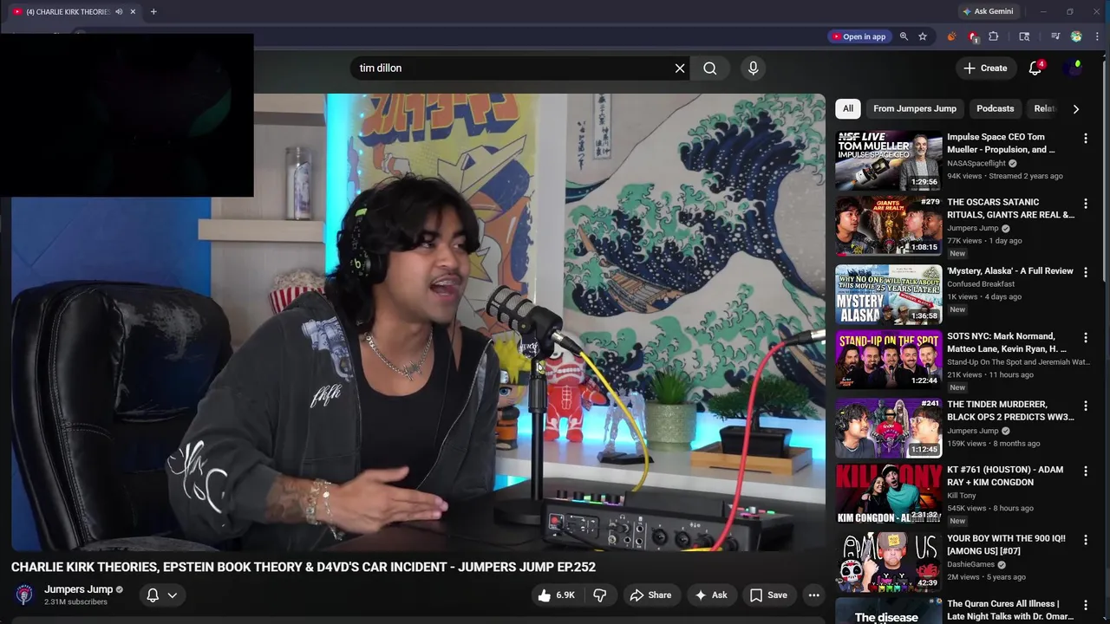Open orange extension icon in toolbar
The height and width of the screenshot is (624, 1110).
[x=951, y=36]
